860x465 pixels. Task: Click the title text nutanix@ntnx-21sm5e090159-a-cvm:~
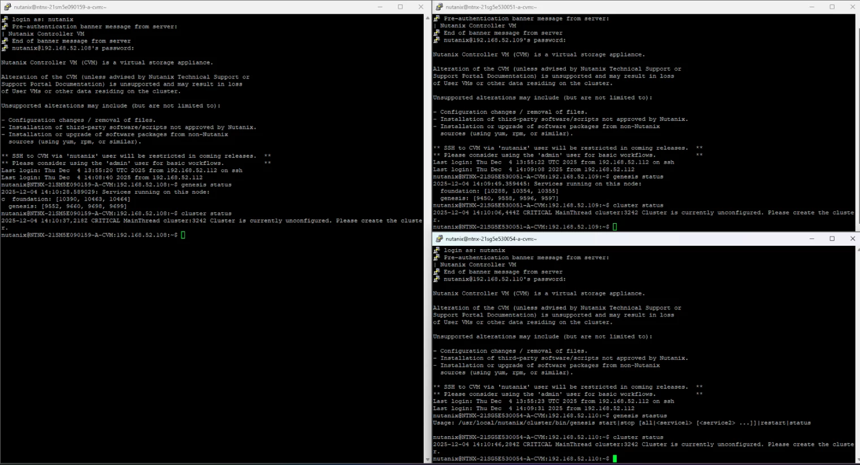tap(60, 7)
